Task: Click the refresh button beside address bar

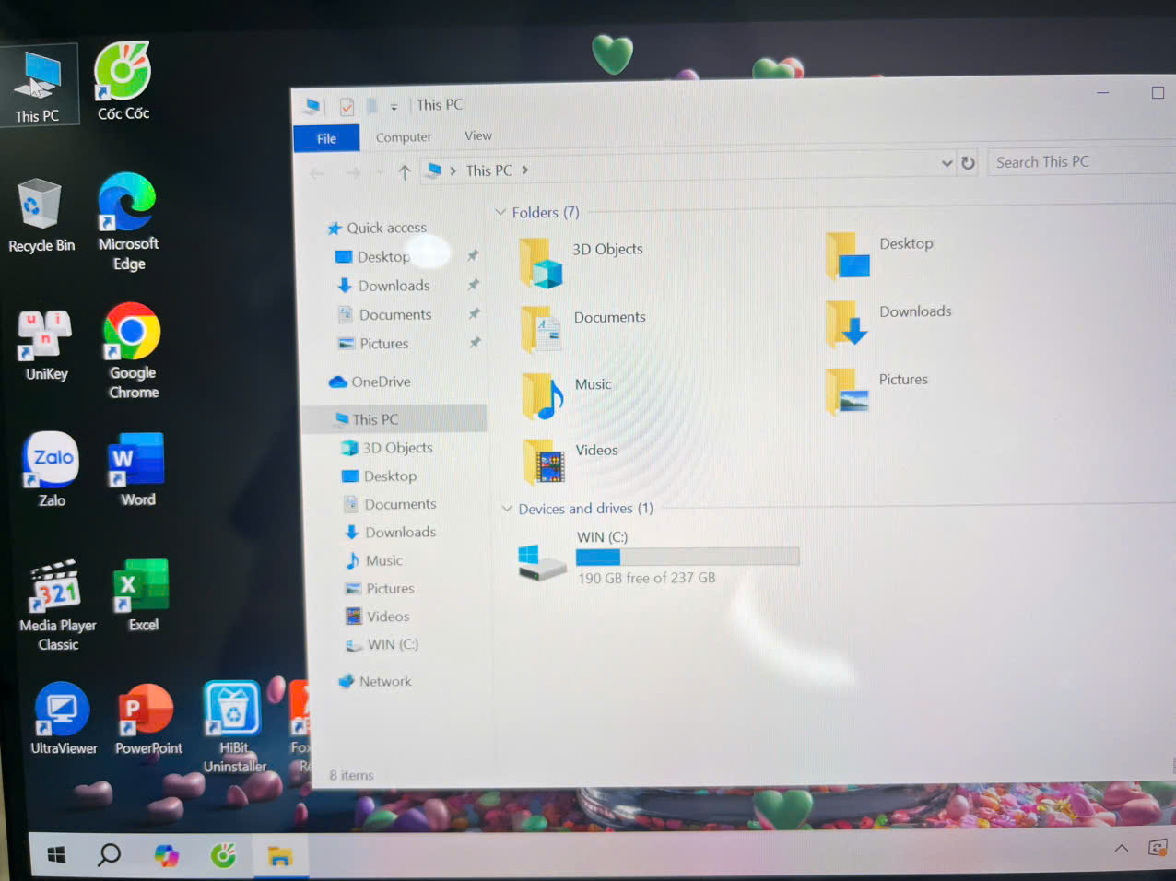Action: tap(968, 163)
